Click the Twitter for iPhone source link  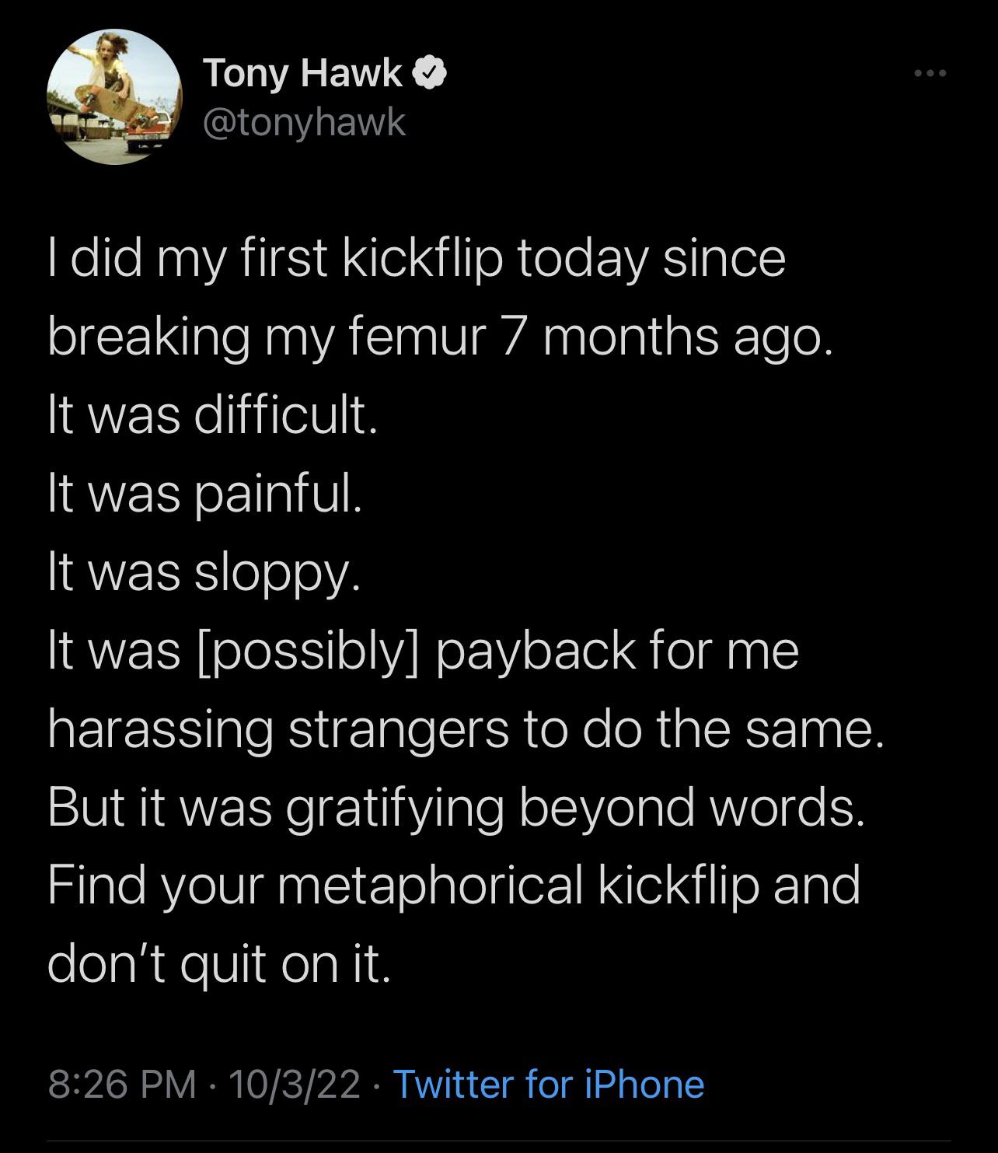pos(549,1084)
